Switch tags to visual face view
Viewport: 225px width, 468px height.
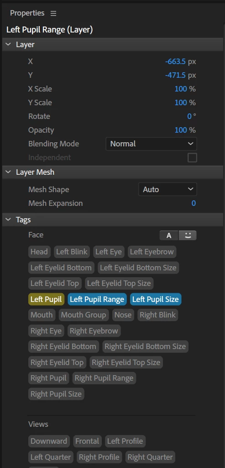pos(188,236)
